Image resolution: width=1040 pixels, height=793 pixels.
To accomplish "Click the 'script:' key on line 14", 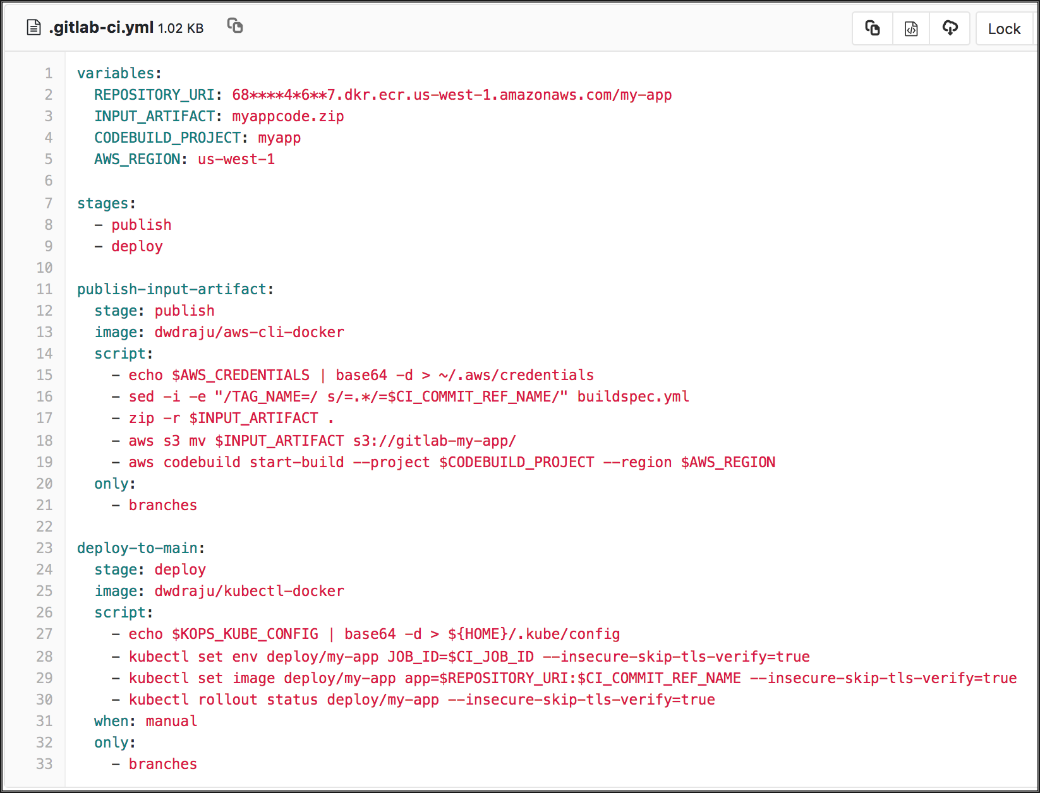I will (124, 354).
